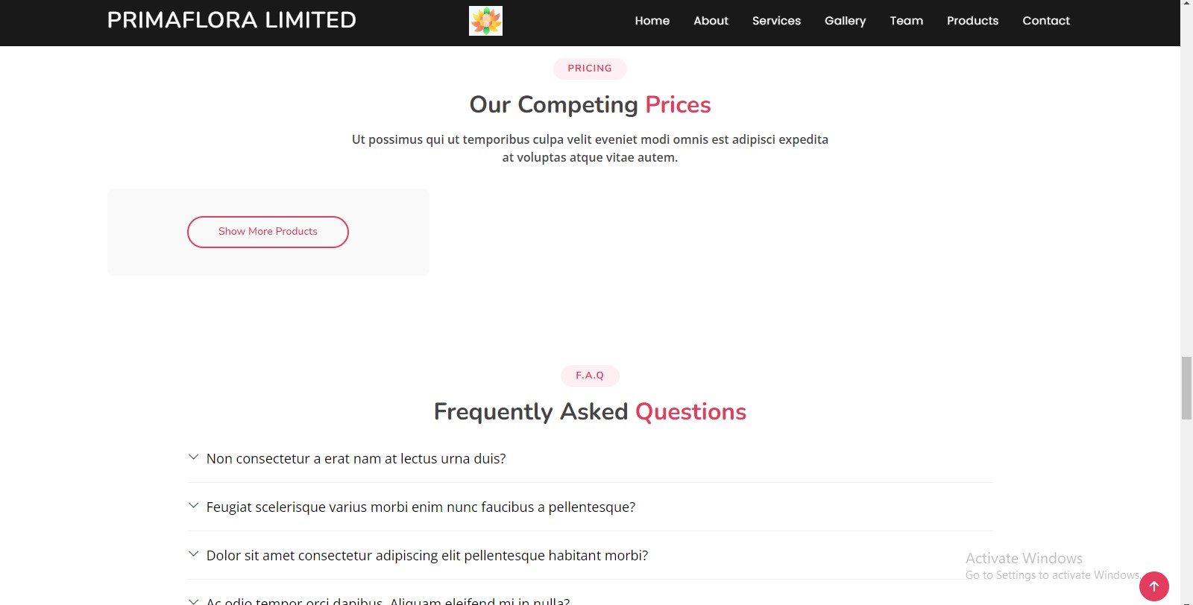This screenshot has height=605, width=1193.
Task: Click the Primaflora flower logo icon
Action: click(x=485, y=20)
